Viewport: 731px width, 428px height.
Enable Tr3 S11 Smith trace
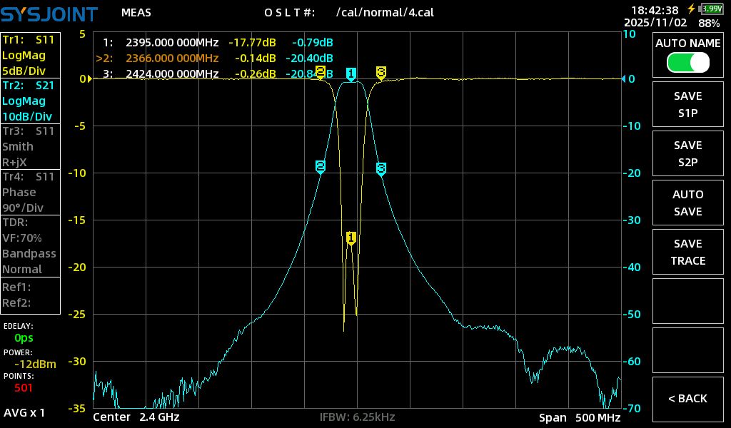pos(31,146)
